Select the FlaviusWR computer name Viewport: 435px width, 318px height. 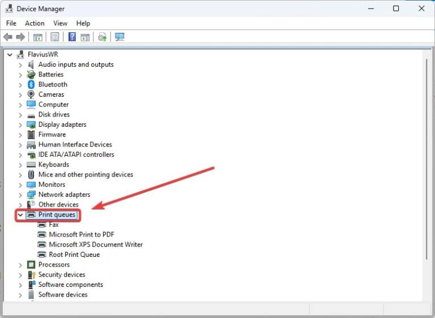(x=43, y=54)
